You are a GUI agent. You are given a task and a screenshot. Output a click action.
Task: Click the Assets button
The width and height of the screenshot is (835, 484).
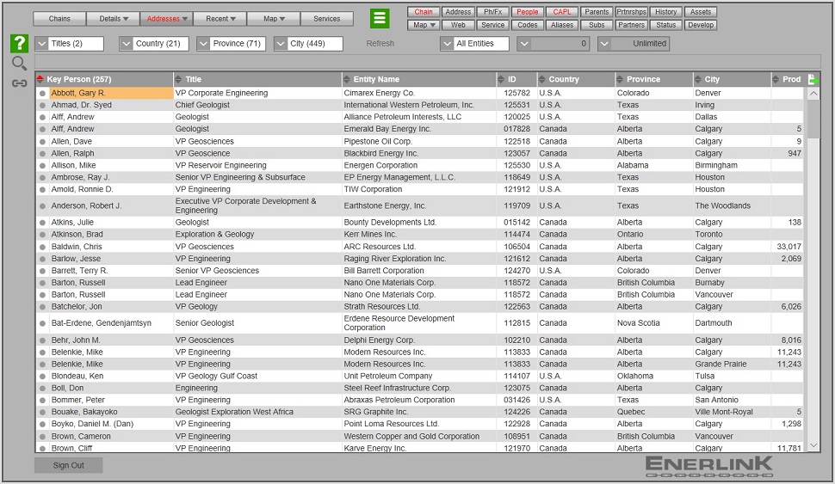click(700, 12)
